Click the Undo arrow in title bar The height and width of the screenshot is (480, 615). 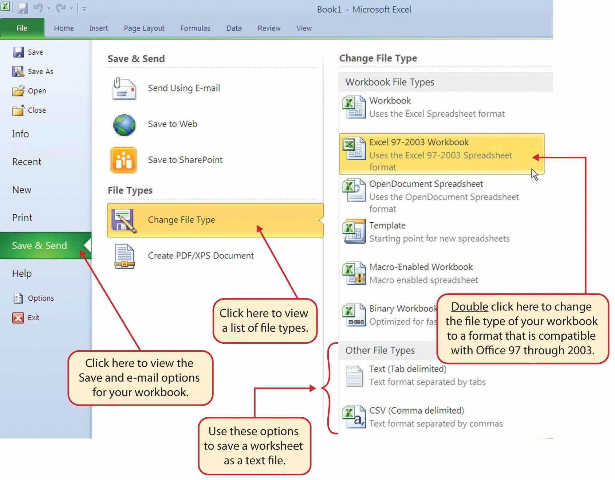(38, 8)
